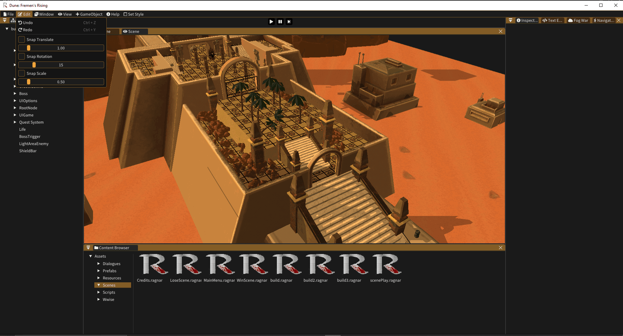Close the Content Browser panel
This screenshot has height=336, width=623.
pos(500,248)
